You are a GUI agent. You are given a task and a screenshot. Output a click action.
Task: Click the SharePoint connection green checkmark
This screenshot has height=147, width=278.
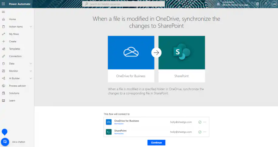[200, 132]
